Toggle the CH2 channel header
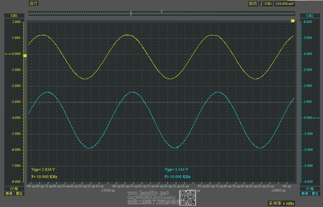This screenshot has width=323, height=207. [x=310, y=16]
